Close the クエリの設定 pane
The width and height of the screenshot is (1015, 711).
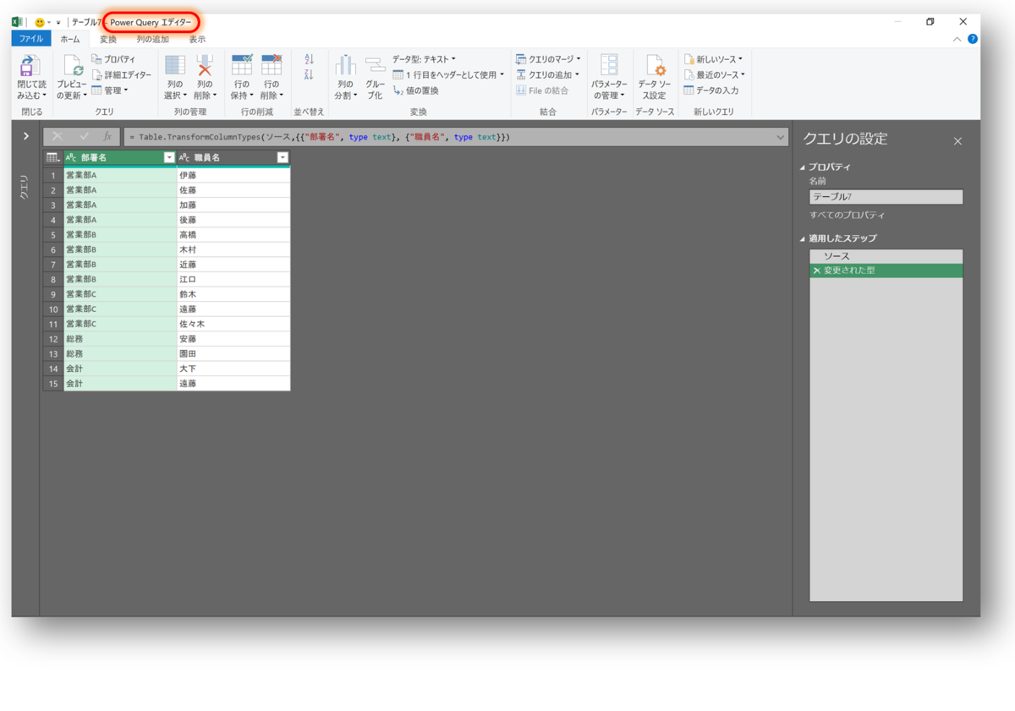(957, 141)
